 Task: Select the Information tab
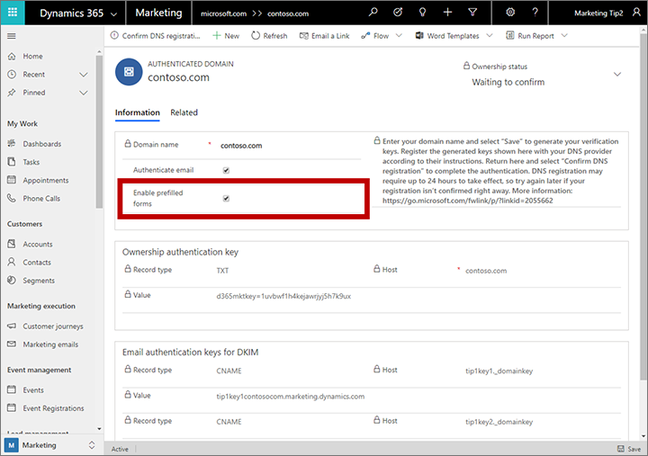coord(138,112)
